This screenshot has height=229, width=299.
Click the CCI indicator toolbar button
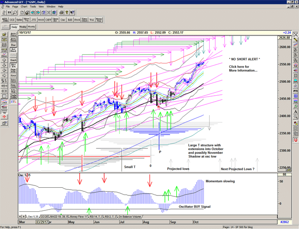(12, 19)
